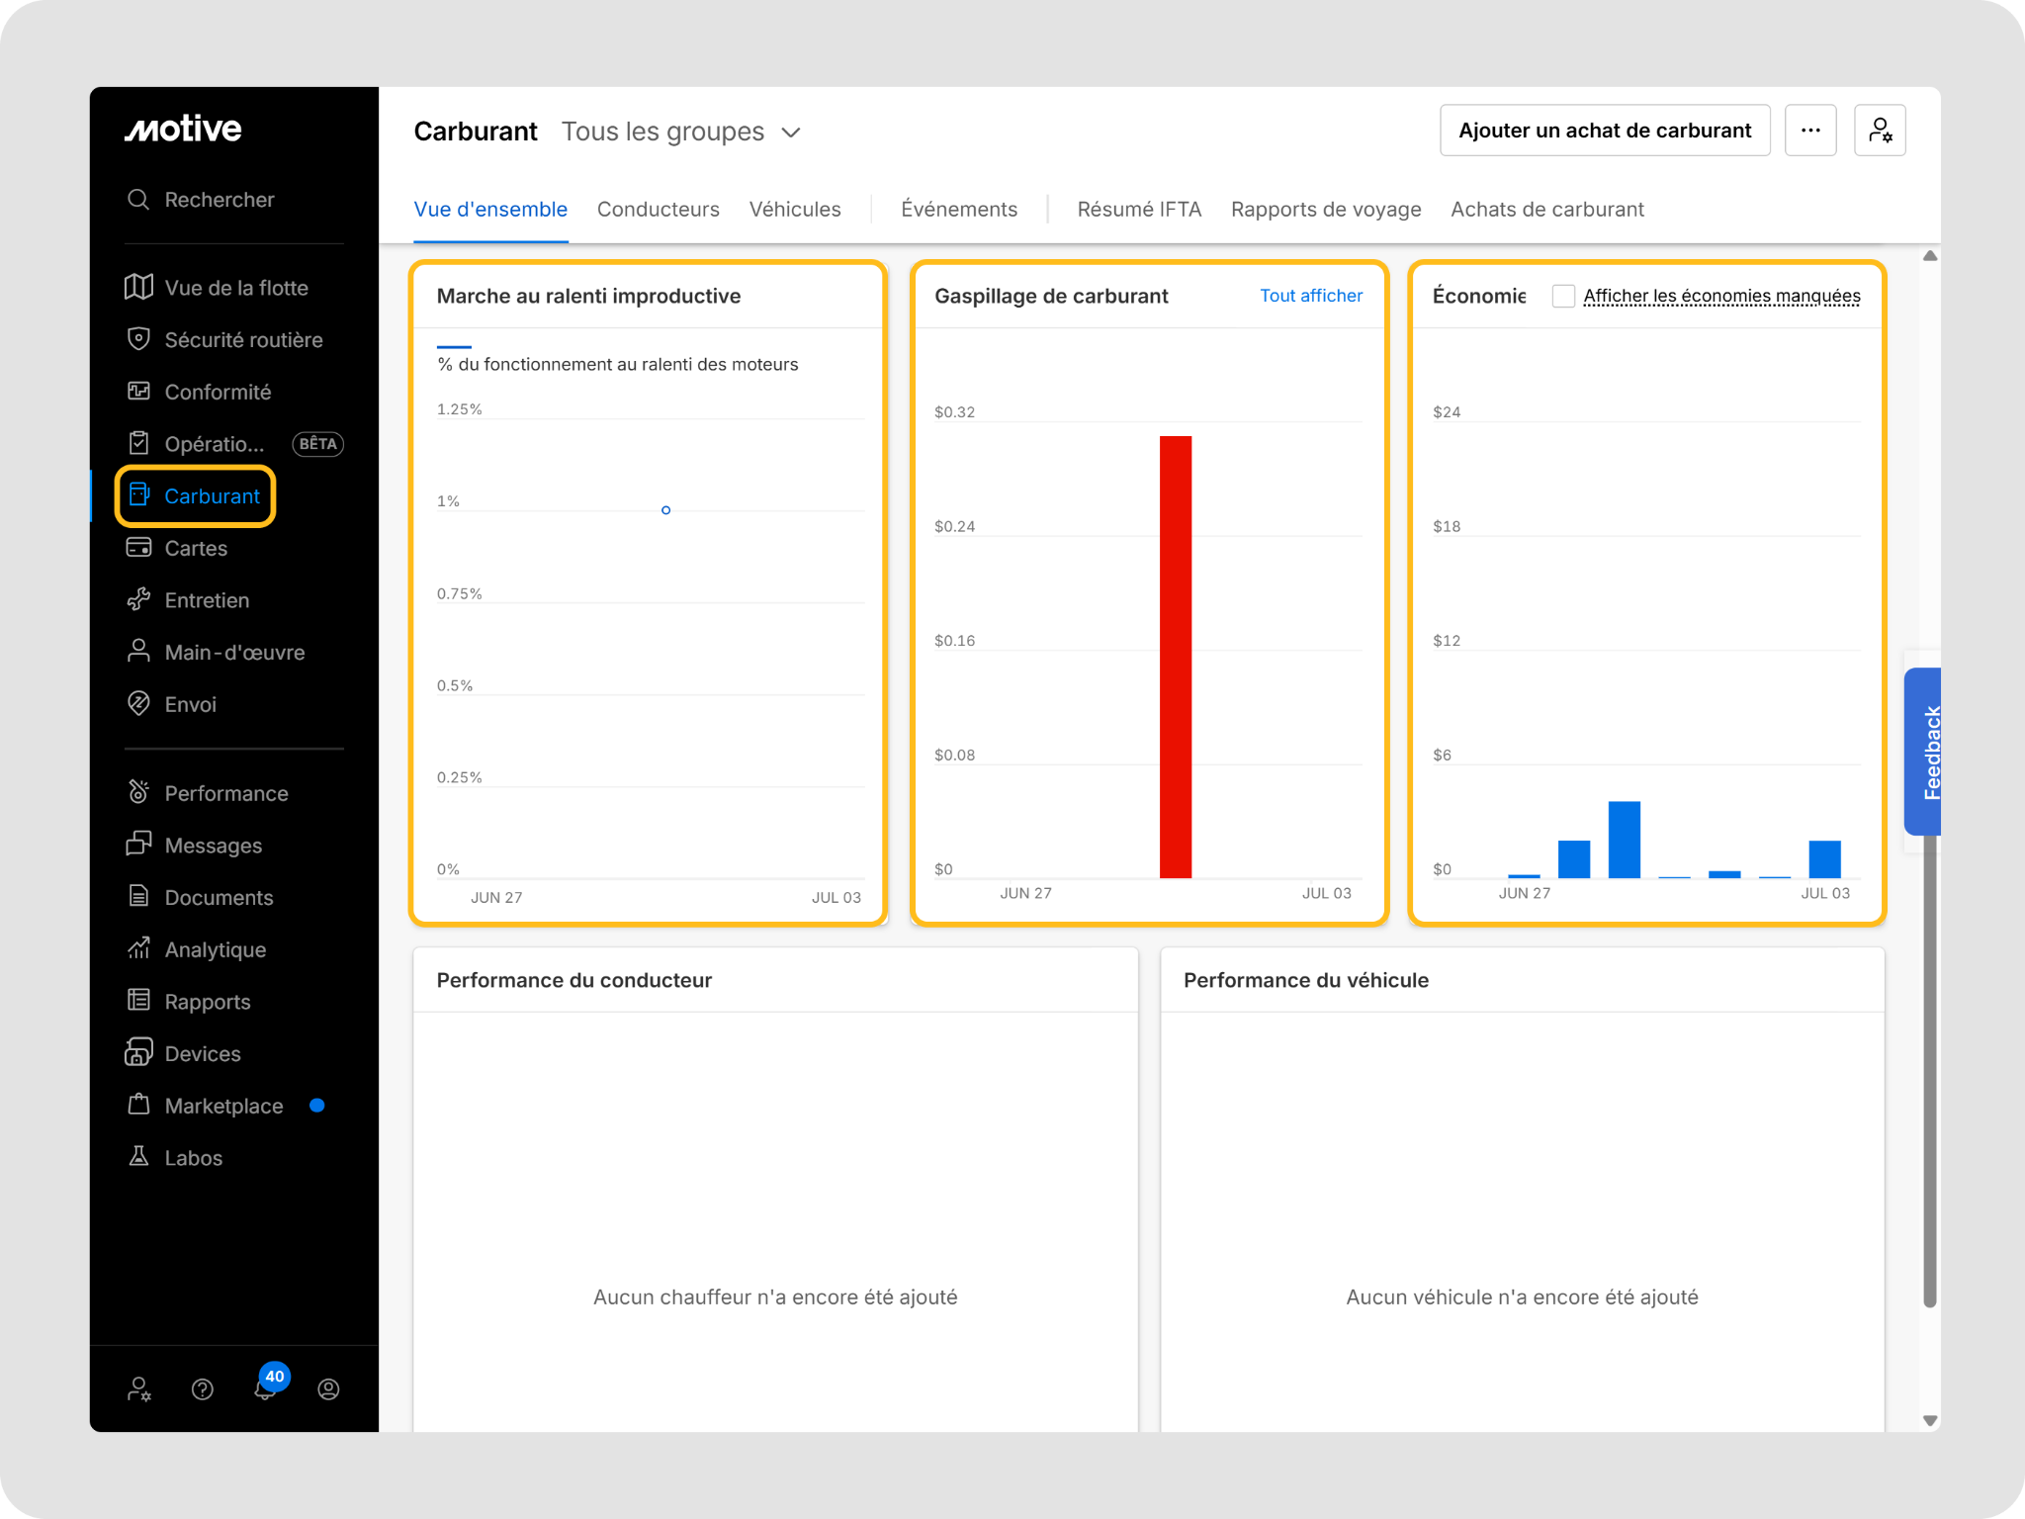Click user settings icon in top header
This screenshot has width=2025, height=1519.
click(x=1880, y=131)
